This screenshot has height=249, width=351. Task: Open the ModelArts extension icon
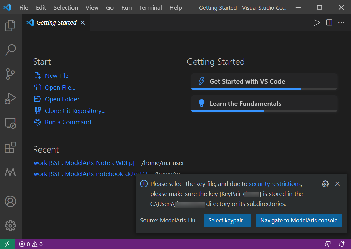coord(10,172)
